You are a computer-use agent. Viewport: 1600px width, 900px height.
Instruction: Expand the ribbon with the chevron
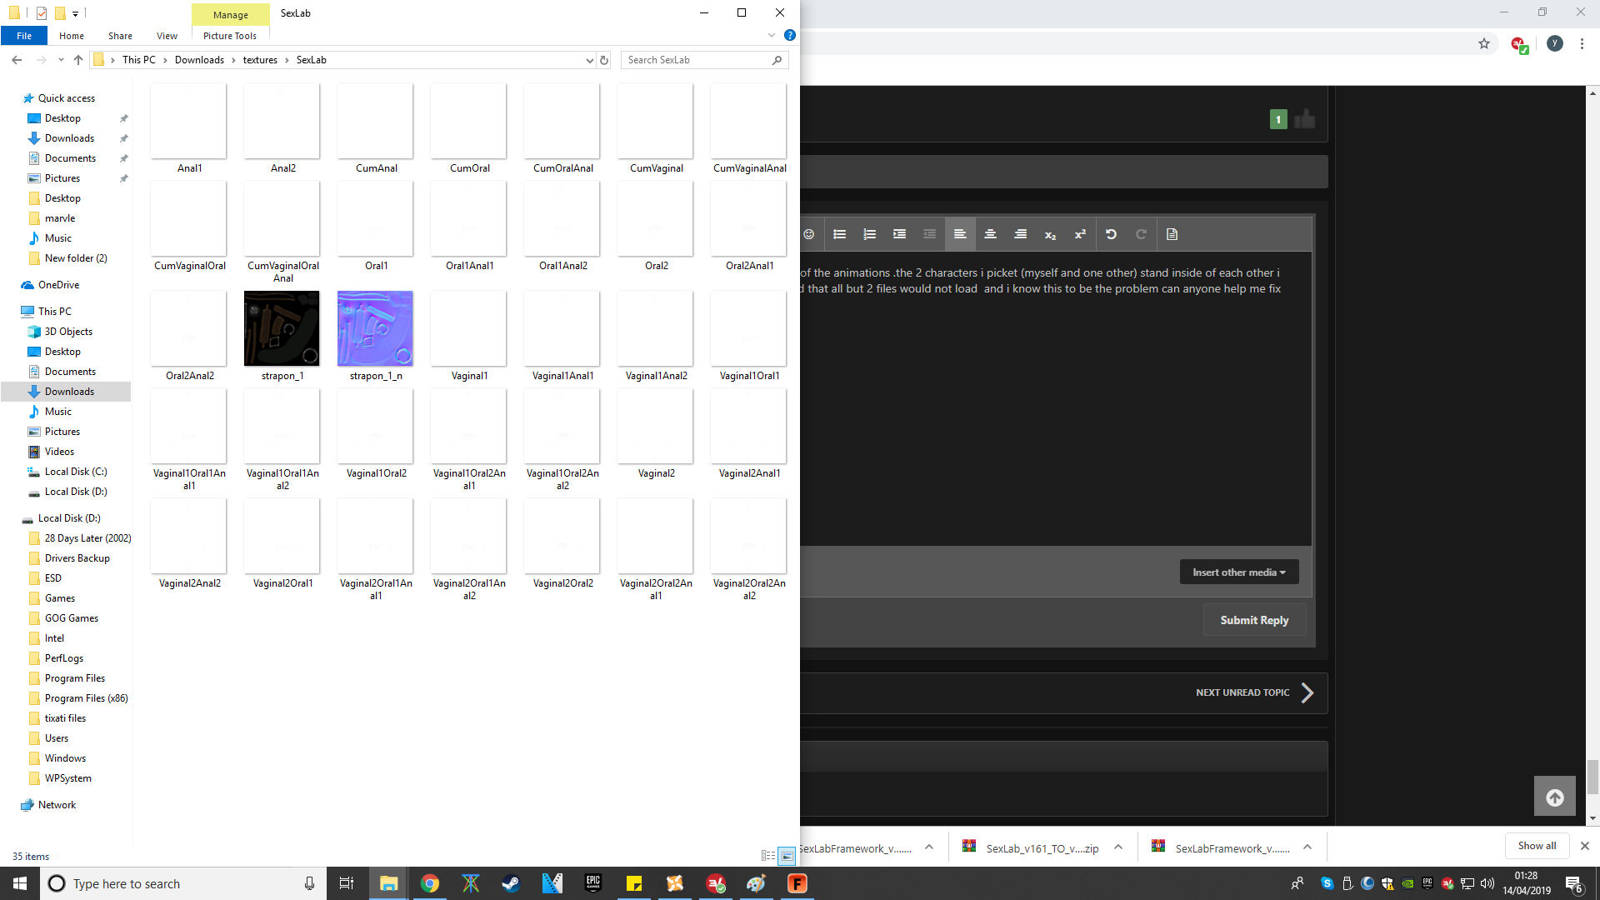click(771, 35)
